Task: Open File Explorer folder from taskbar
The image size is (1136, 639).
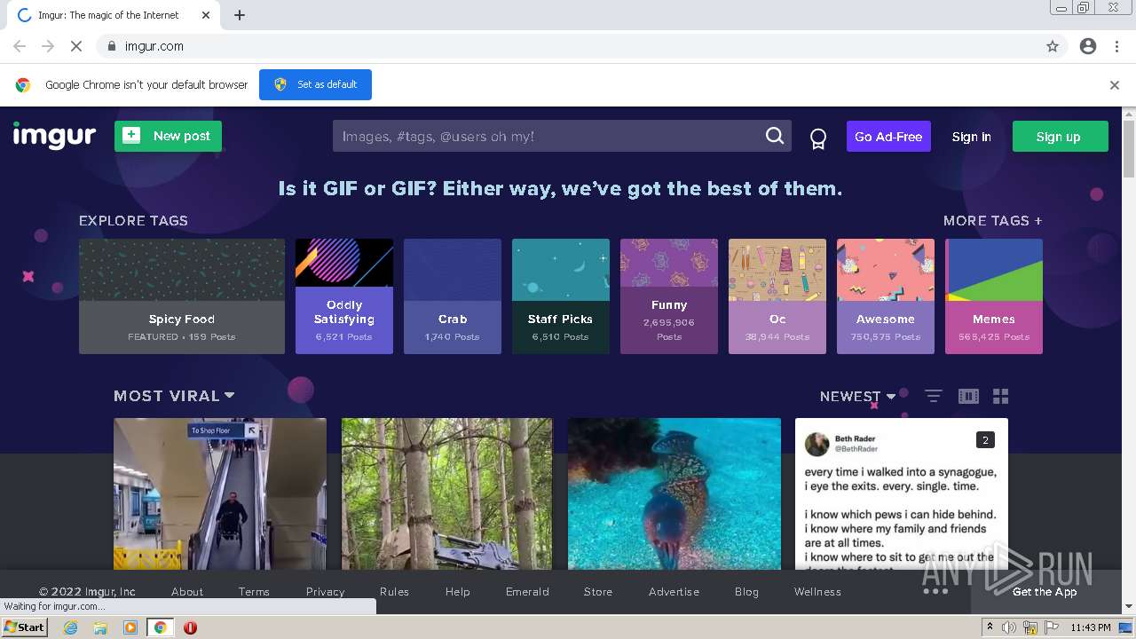Action: click(100, 627)
